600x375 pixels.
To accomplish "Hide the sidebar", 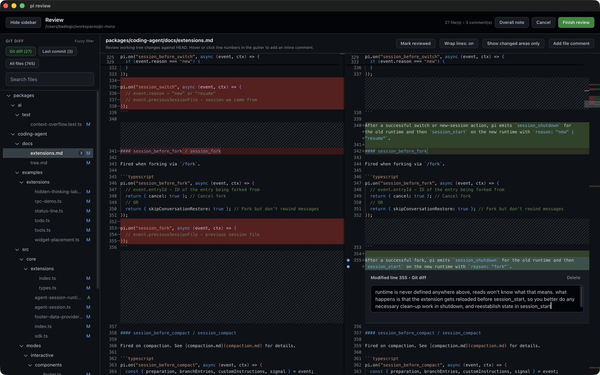I will [x=24, y=22].
